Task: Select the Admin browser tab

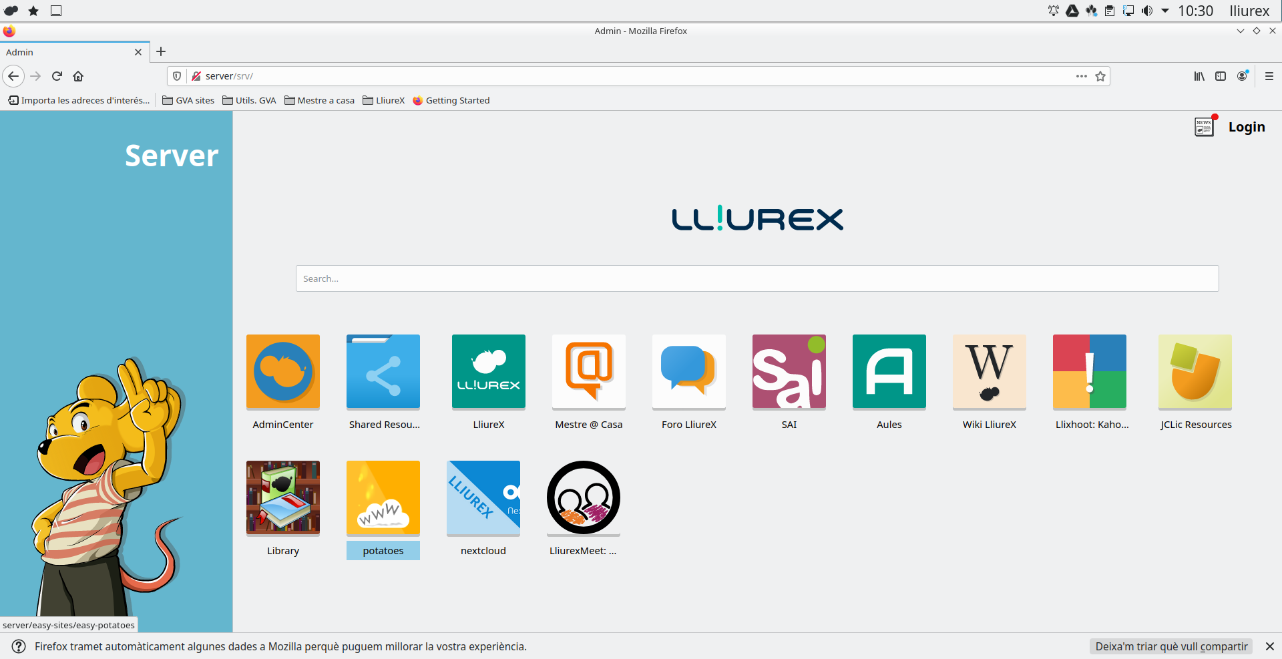Action: (x=67, y=52)
